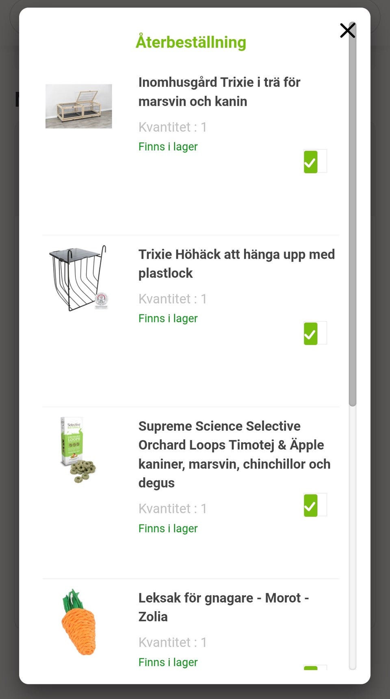Click Finns i lager under Orchard Loops
This screenshot has width=390, height=699.
pos(168,528)
